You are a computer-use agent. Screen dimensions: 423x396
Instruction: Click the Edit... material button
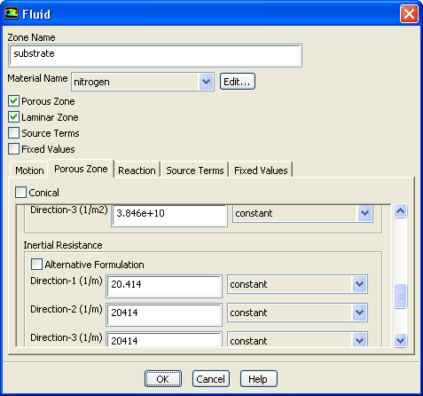237,82
